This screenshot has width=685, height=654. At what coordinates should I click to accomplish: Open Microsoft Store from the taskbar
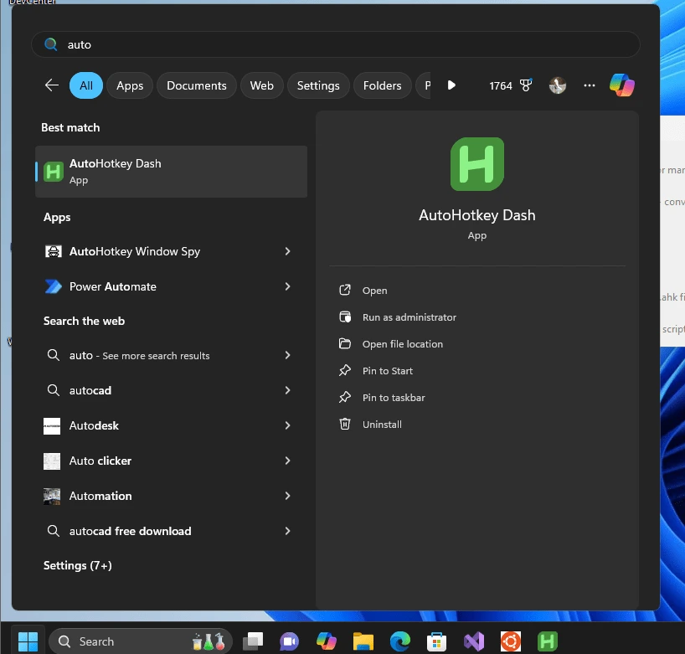[436, 641]
